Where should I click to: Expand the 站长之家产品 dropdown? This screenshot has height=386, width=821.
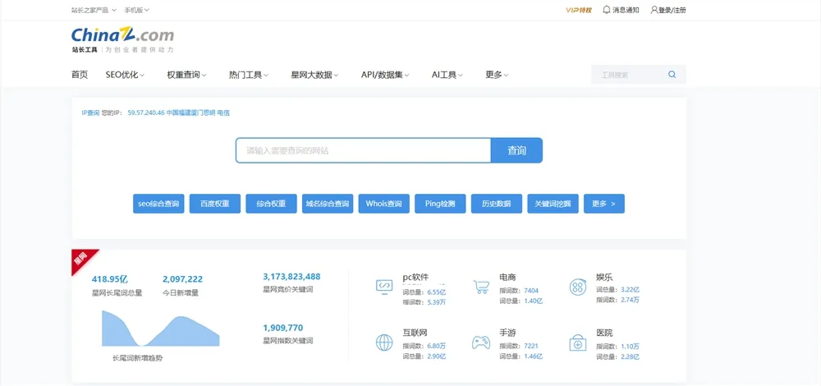click(94, 10)
